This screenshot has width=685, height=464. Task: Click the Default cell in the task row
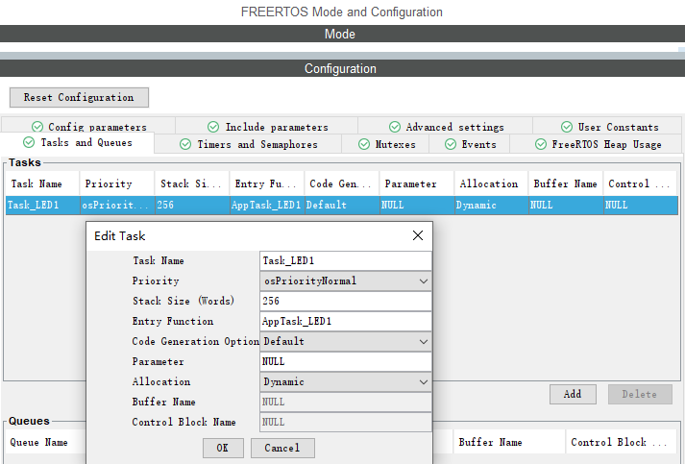[342, 205]
